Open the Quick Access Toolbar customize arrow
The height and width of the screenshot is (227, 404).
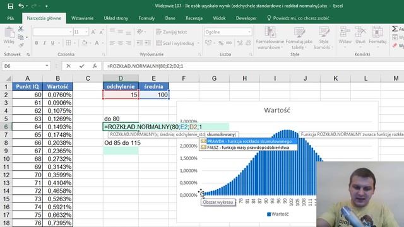(x=47, y=6)
